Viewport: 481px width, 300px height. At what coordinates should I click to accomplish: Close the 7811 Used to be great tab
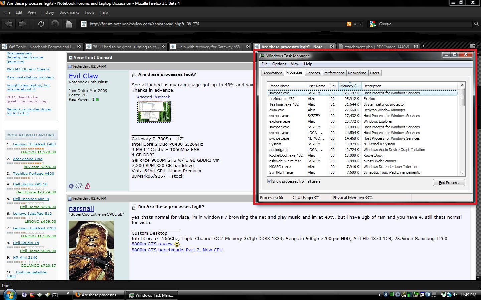point(163,47)
